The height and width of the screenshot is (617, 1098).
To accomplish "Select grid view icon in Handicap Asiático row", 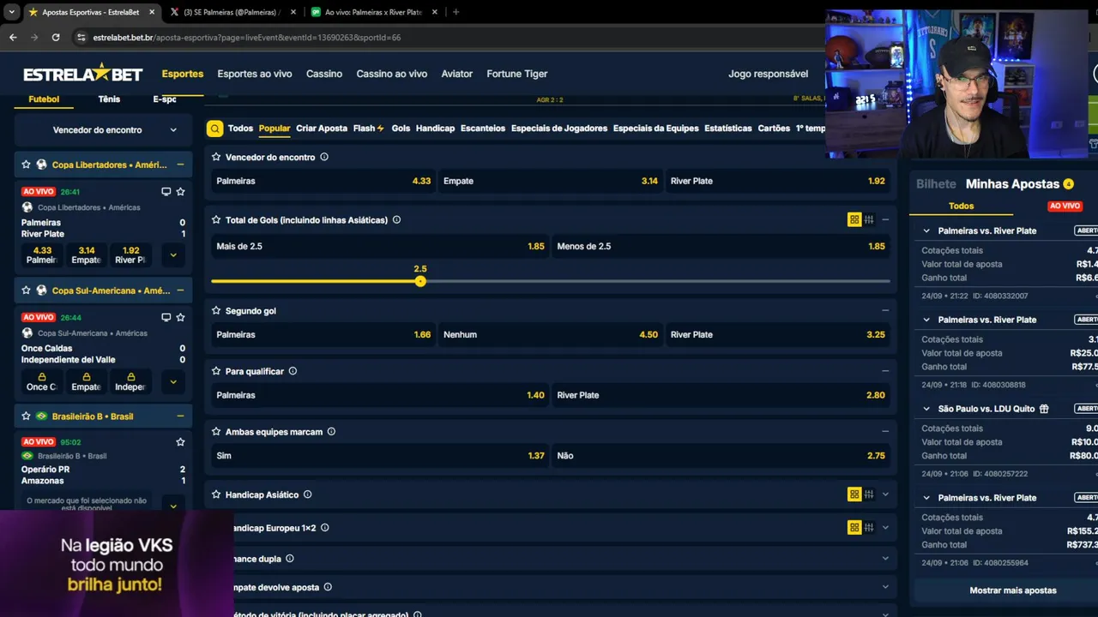I will [x=854, y=494].
